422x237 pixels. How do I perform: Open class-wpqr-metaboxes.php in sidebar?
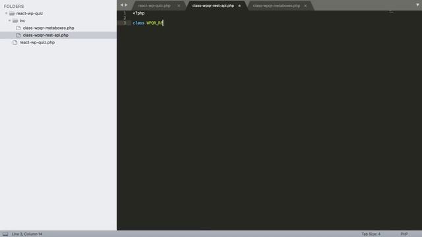(48, 28)
